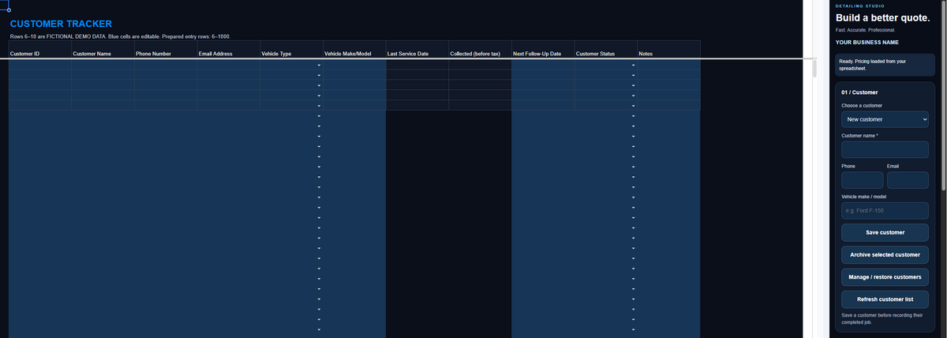The image size is (947, 338).
Task: Focus the Email input in sidebar
Action: tap(908, 180)
